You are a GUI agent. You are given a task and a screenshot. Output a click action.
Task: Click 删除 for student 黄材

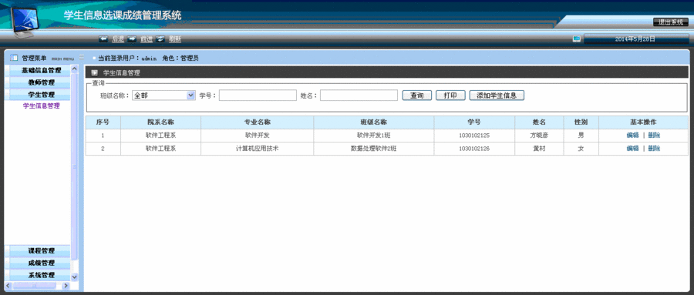point(654,149)
